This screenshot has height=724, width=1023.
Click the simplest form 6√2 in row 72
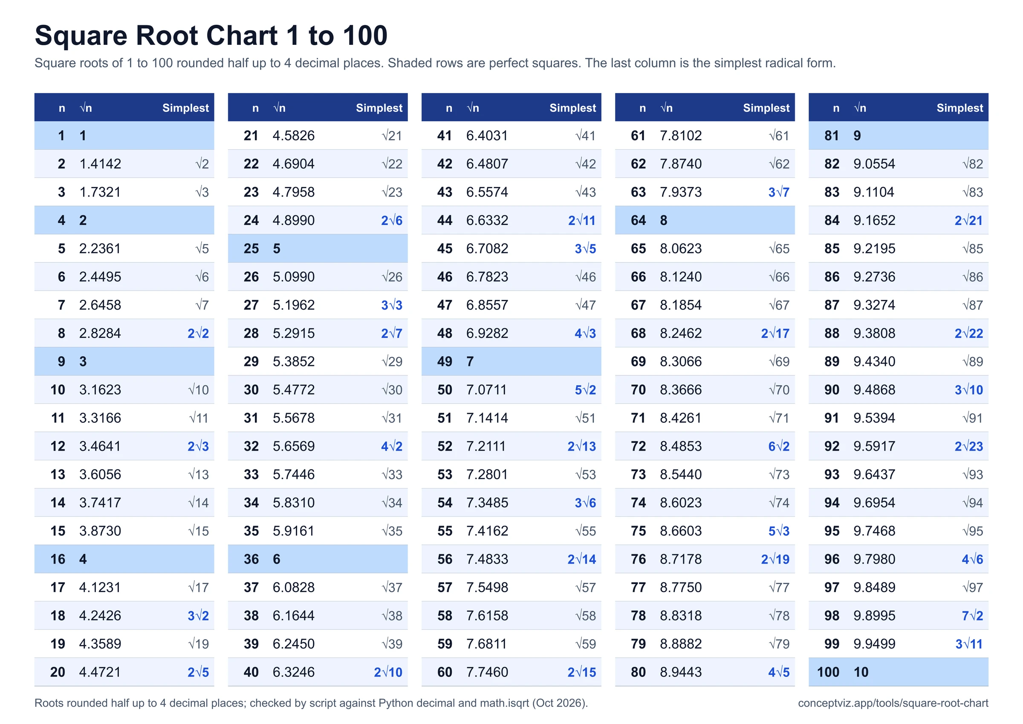coord(779,446)
